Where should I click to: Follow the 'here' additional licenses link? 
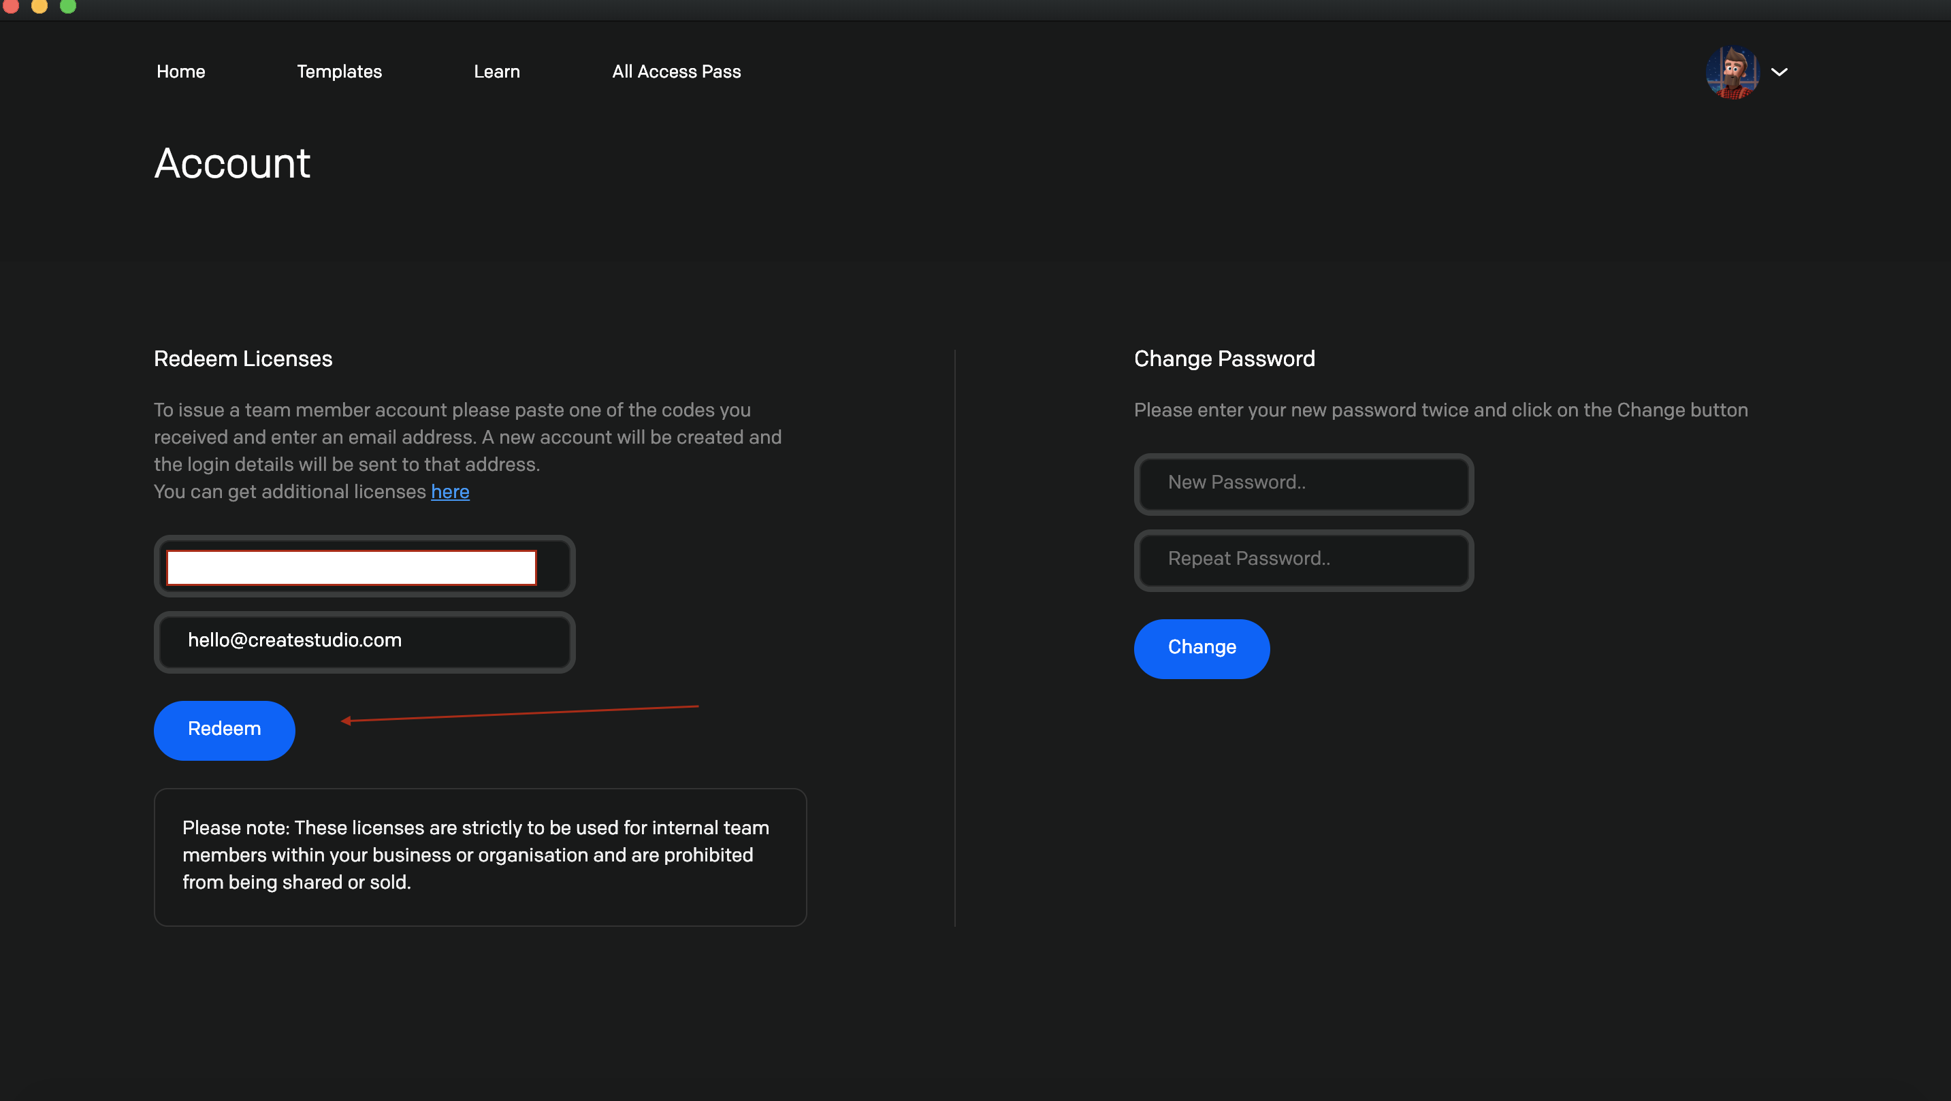(x=450, y=491)
